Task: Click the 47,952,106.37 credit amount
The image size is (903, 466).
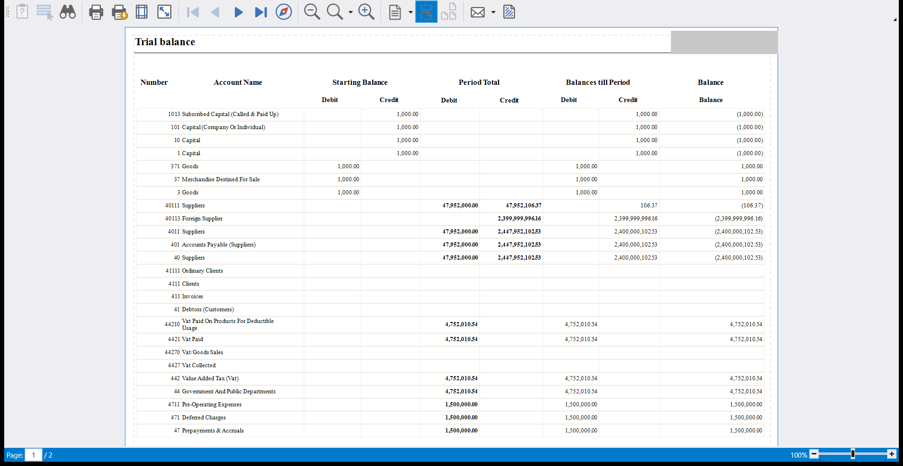Action: pos(523,206)
